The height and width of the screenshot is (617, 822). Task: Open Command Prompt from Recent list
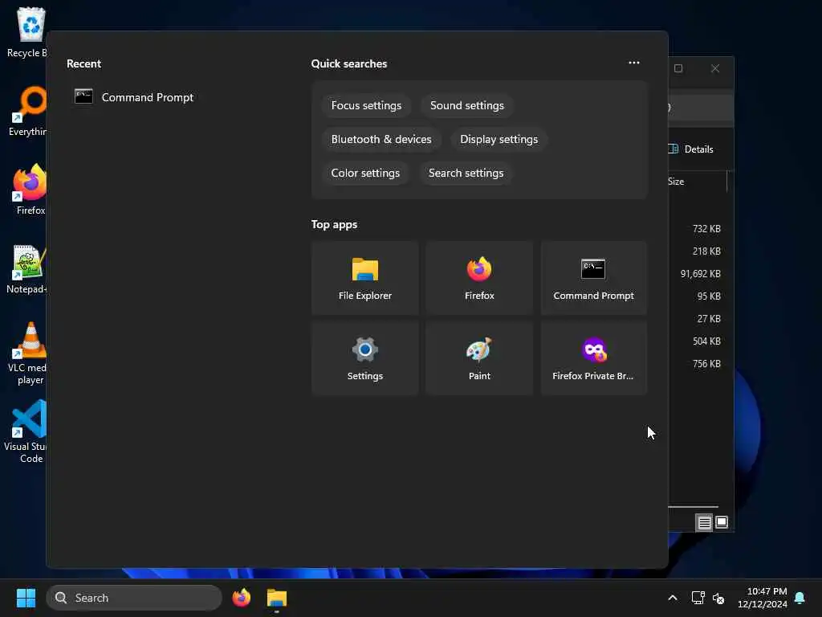tap(134, 97)
